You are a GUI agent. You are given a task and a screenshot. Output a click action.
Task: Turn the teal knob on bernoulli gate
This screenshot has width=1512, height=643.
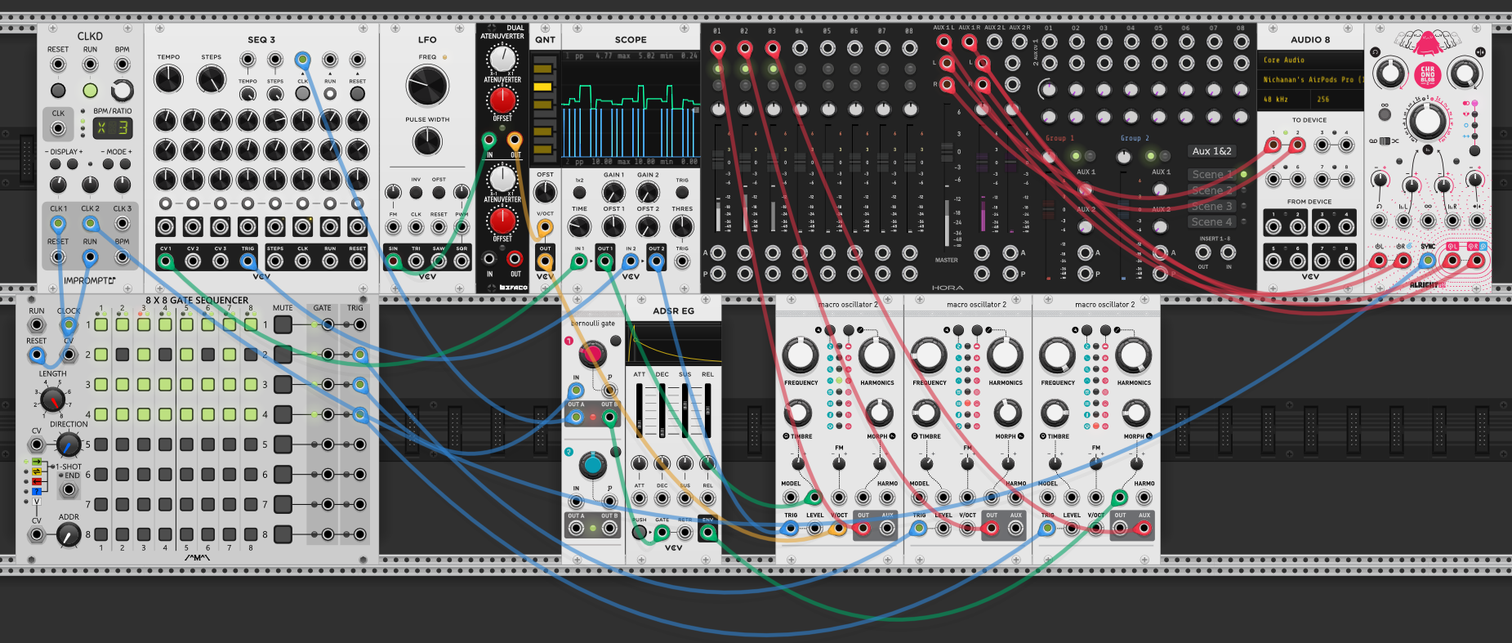pyautogui.click(x=592, y=466)
